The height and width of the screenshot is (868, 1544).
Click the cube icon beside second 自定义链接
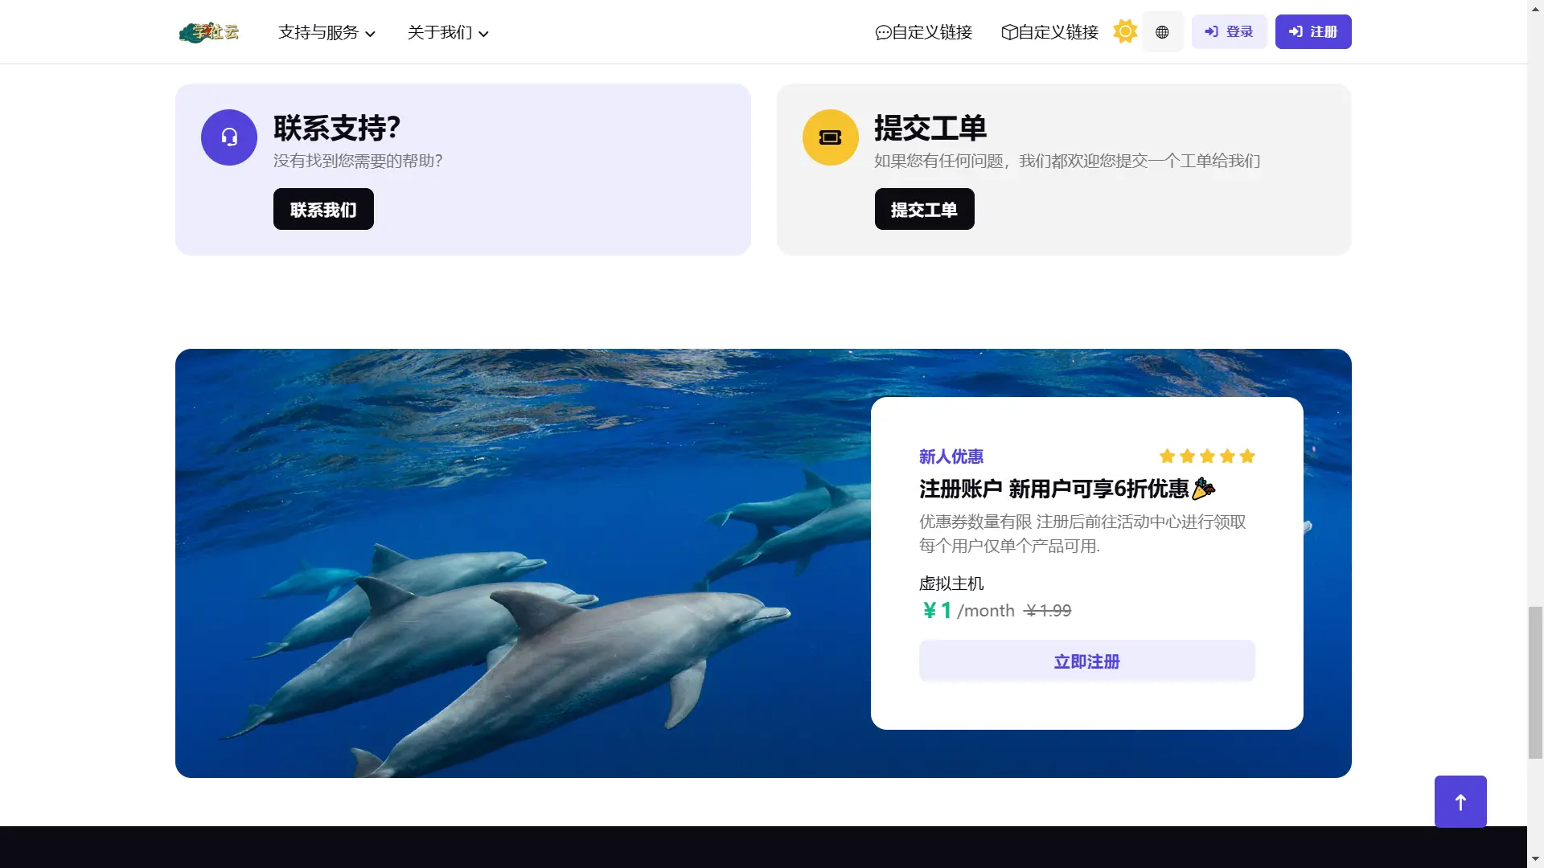coord(1009,32)
